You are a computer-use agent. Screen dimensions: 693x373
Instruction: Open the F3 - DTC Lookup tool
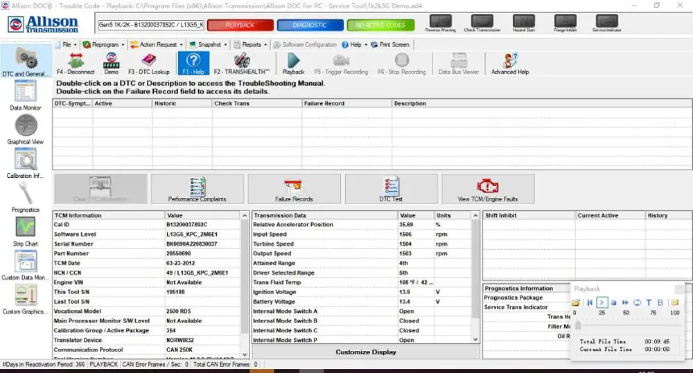coord(148,64)
